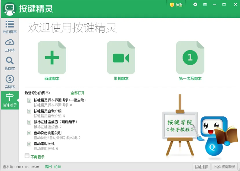The height and width of the screenshot is (171, 240).
Task: Open the 论坛 forum link
Action: click(x=57, y=167)
